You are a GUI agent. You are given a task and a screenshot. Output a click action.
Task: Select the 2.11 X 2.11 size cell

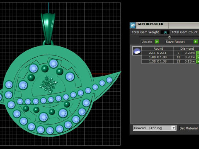tap(158, 53)
